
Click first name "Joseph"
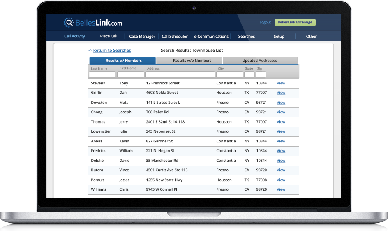[x=125, y=112]
